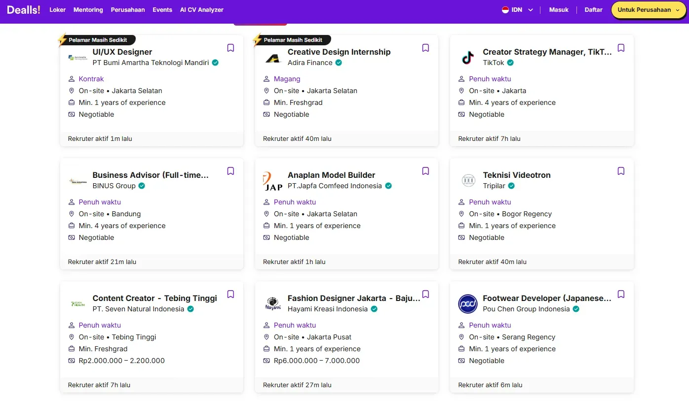Bookmark the Business Advisor job
Image resolution: width=689 pixels, height=401 pixels.
pyautogui.click(x=230, y=171)
